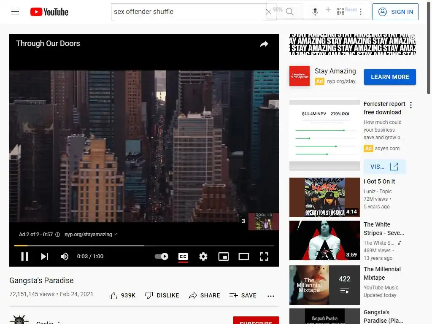Open more actions ellipsis under video
The height and width of the screenshot is (324, 432).
(x=271, y=296)
